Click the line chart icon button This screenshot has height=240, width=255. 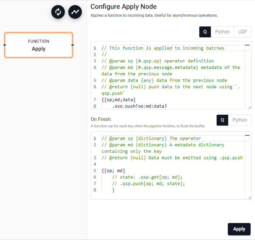point(75,12)
